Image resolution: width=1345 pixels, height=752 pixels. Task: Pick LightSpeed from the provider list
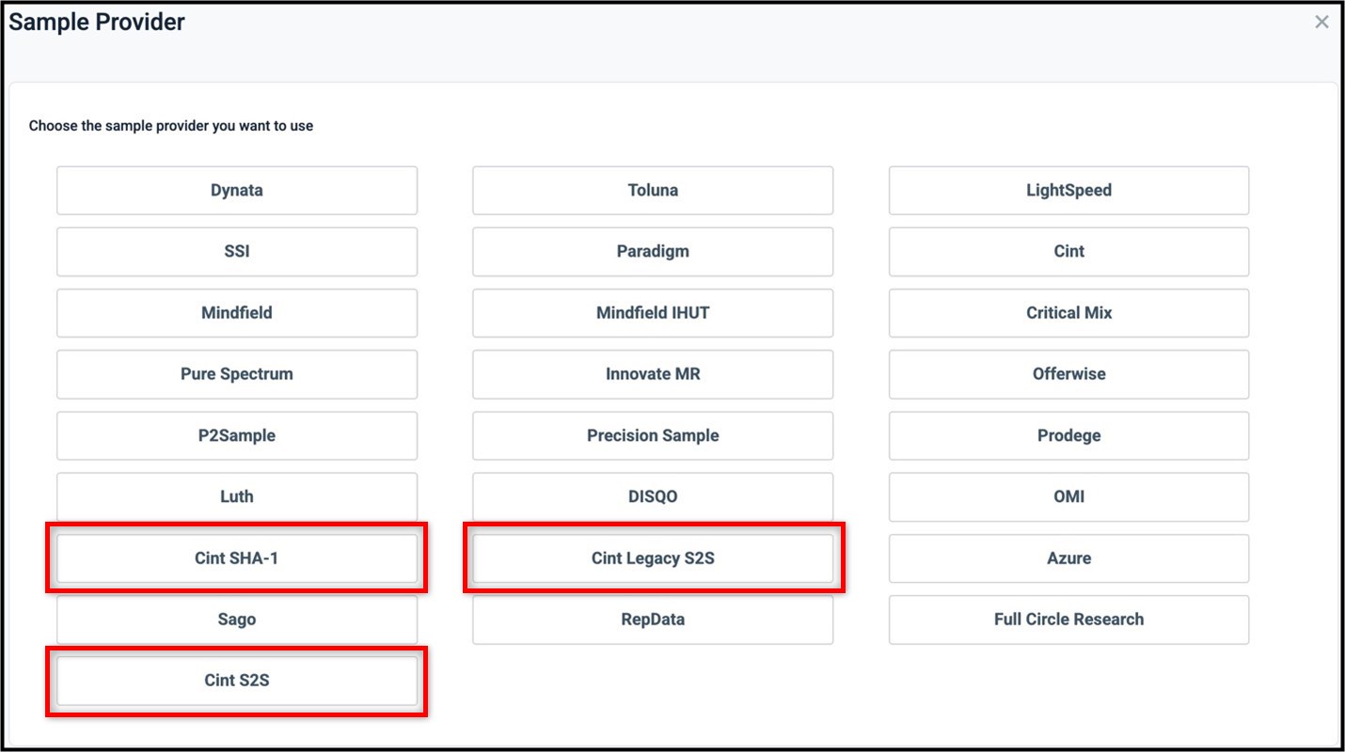(1068, 190)
